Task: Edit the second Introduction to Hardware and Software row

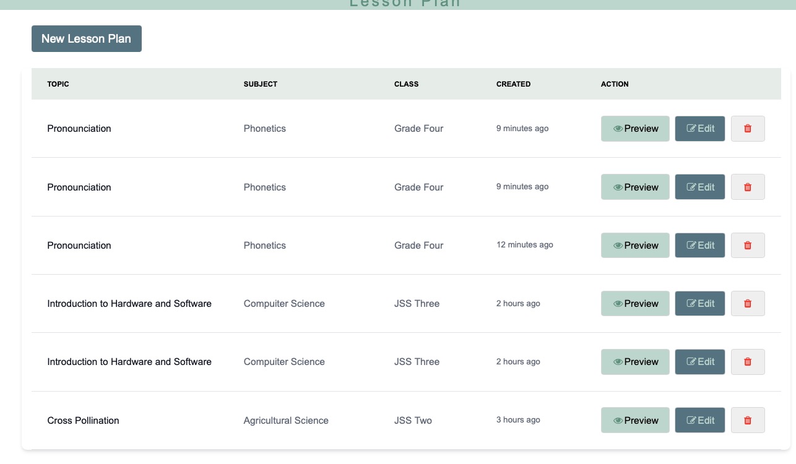Action: (x=699, y=362)
